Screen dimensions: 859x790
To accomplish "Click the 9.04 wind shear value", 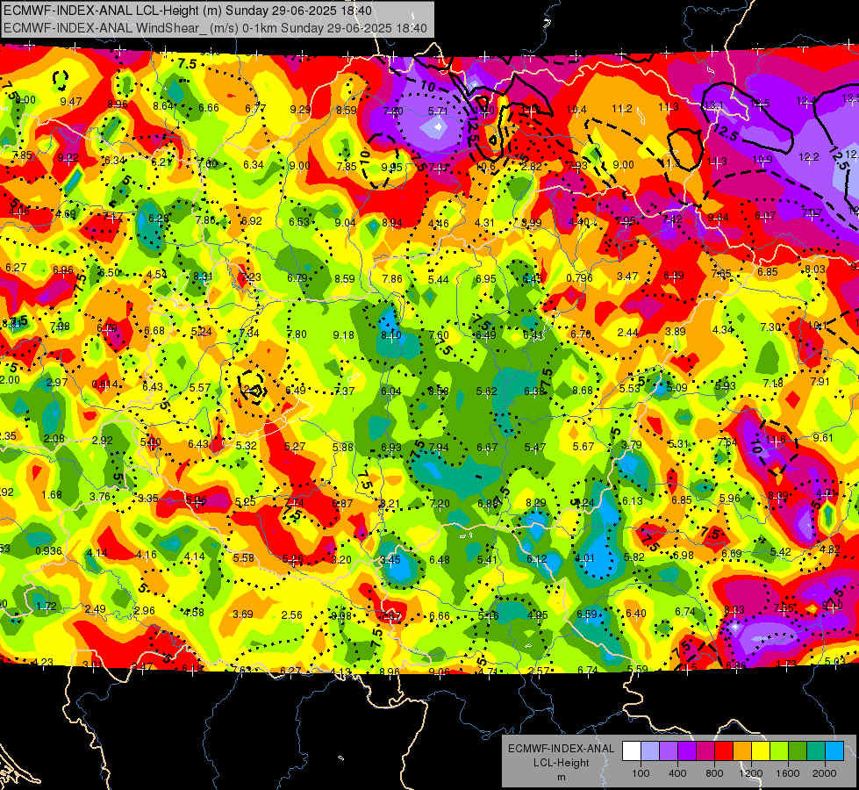I will tap(345, 223).
